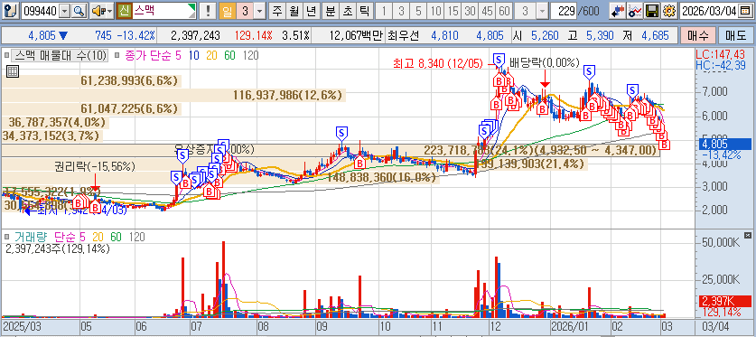The height and width of the screenshot is (337, 756).
Task: Expand the speaker alert dropdown arrow
Action: click(109, 11)
